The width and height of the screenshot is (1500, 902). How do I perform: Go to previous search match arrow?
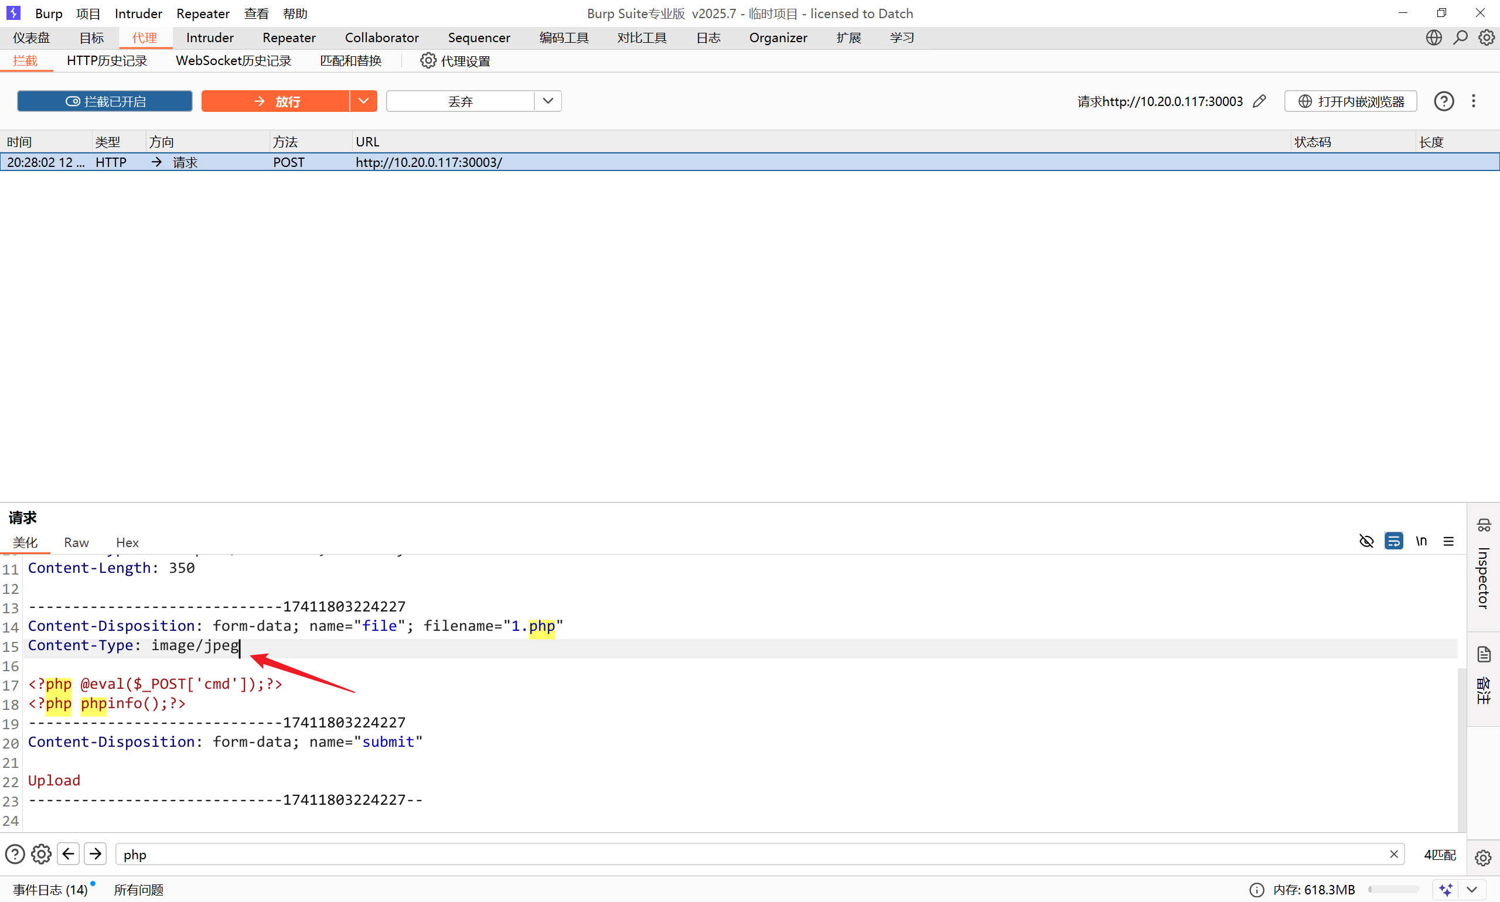pyautogui.click(x=68, y=854)
